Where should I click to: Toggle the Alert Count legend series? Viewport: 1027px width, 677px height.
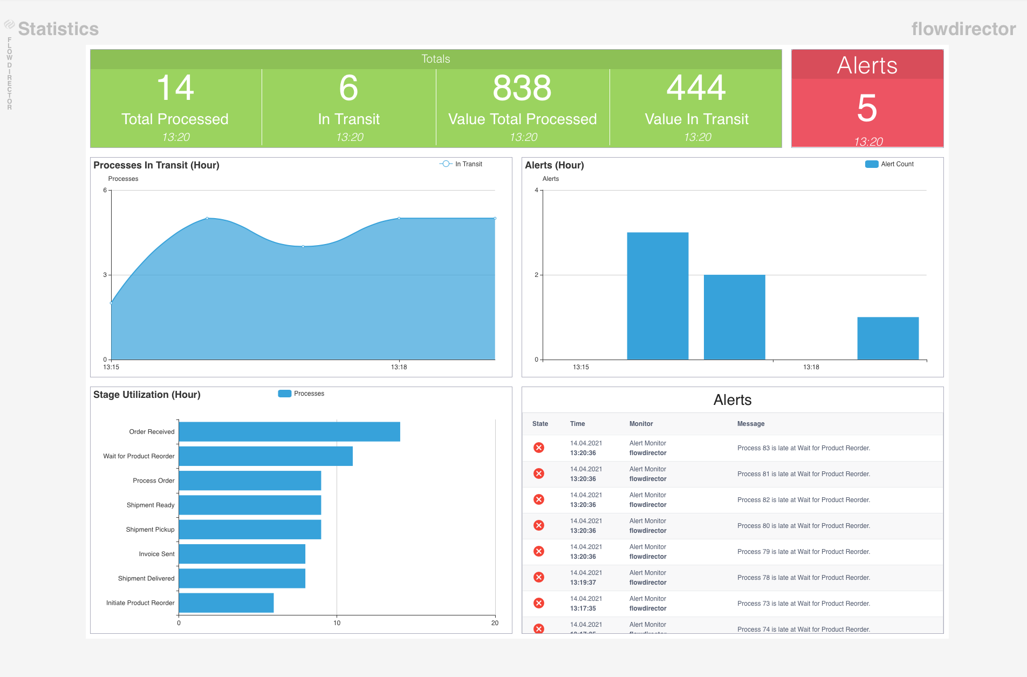coord(889,164)
